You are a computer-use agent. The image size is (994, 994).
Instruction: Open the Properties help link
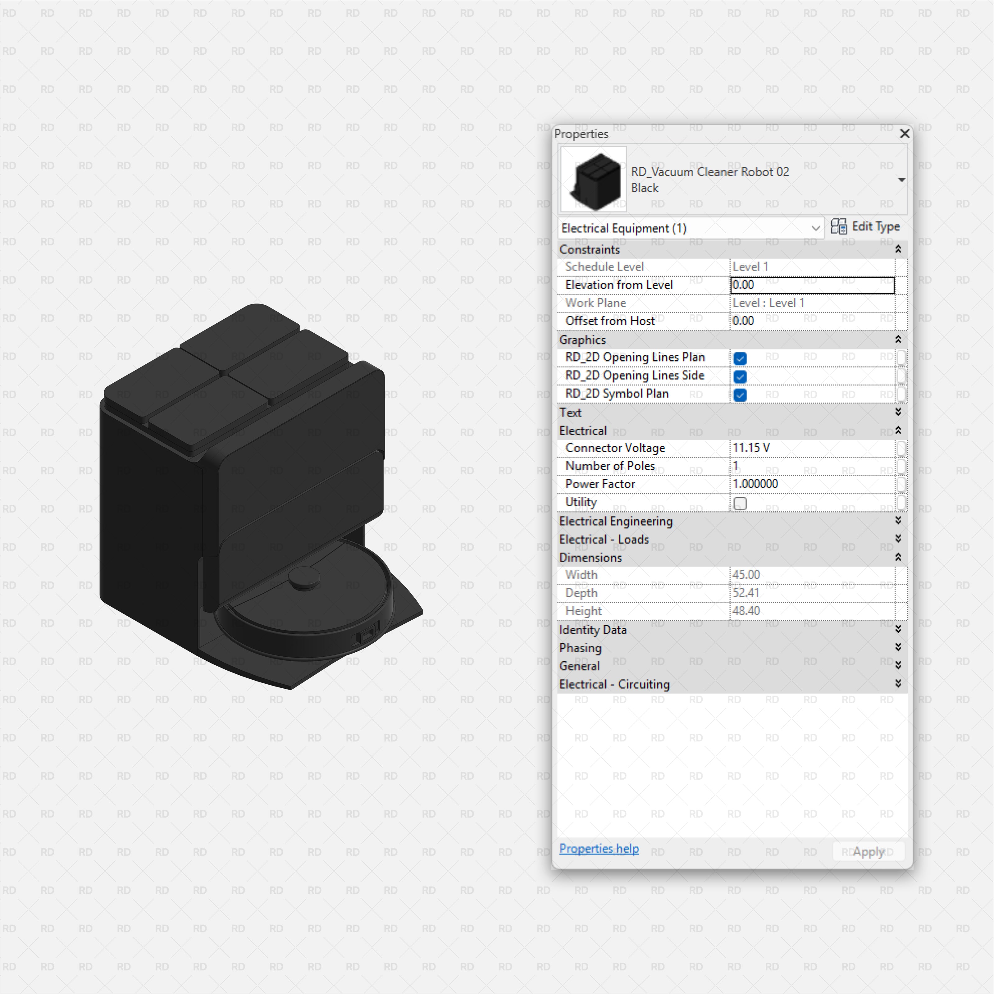tap(599, 848)
